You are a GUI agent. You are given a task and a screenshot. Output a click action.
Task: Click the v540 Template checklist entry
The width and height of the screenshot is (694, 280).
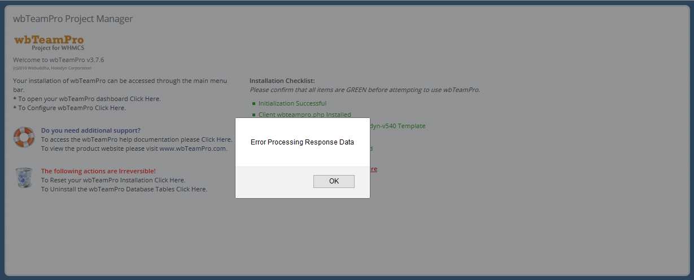pos(398,126)
